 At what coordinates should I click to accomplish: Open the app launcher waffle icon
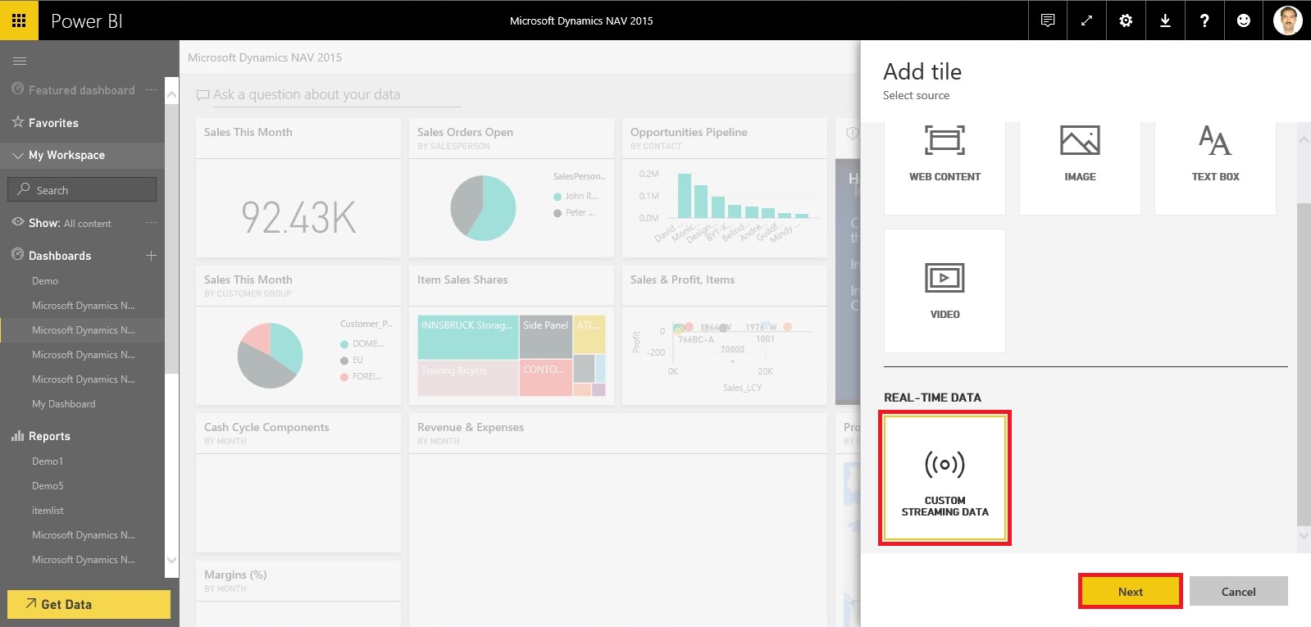click(x=19, y=20)
